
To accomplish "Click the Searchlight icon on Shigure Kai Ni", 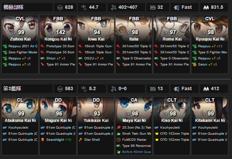I will click(43, 139).
